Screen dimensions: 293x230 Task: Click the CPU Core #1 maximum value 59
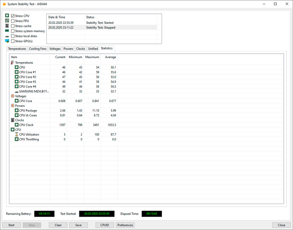pyautogui.click(x=98, y=72)
